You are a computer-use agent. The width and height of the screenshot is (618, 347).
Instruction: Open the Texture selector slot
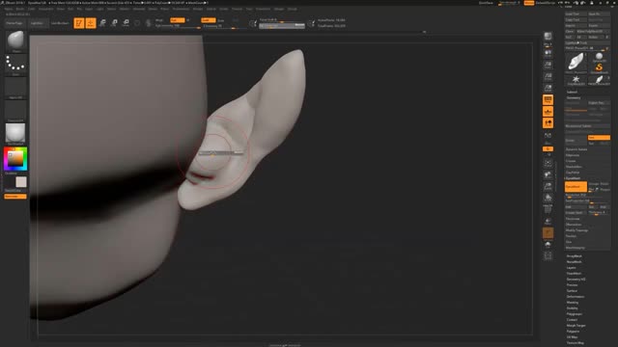(15, 111)
